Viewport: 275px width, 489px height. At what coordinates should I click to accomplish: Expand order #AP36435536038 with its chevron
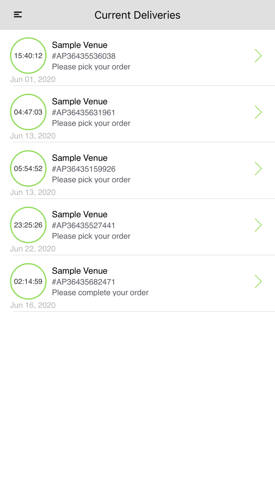[258, 56]
